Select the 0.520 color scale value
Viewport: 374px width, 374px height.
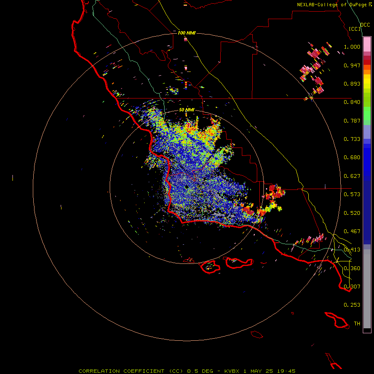[352, 213]
